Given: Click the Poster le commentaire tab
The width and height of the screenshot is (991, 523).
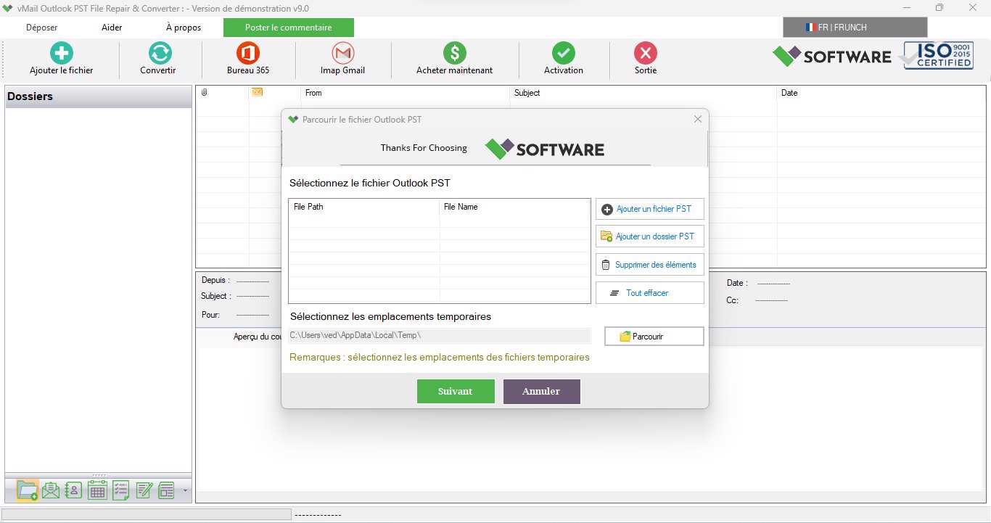Looking at the screenshot, I should [x=289, y=28].
